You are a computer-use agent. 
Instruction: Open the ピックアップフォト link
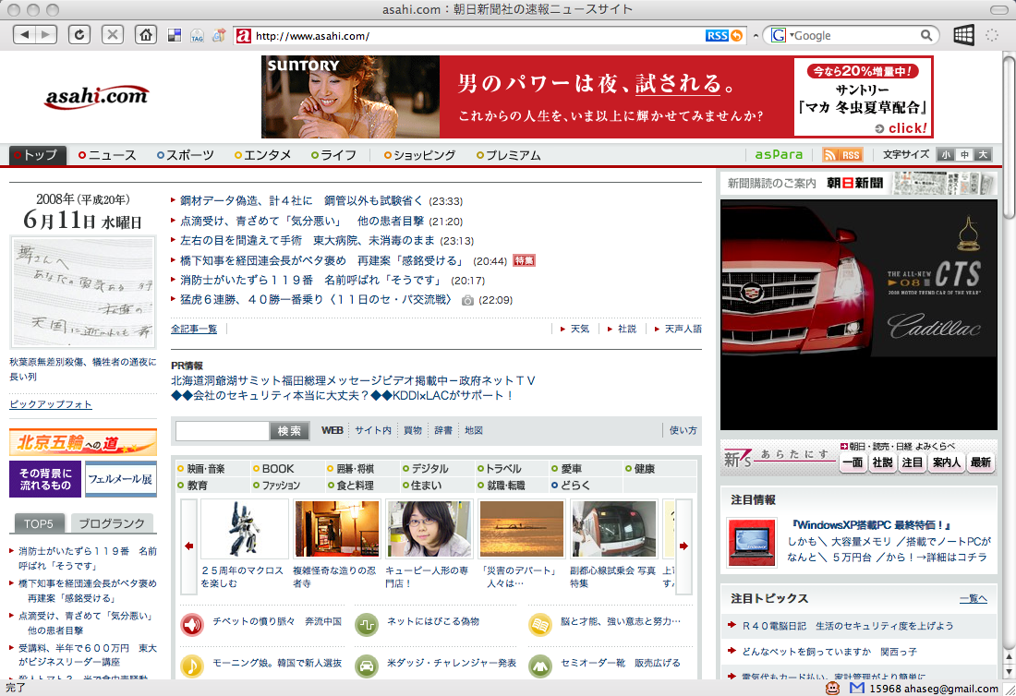(x=51, y=404)
